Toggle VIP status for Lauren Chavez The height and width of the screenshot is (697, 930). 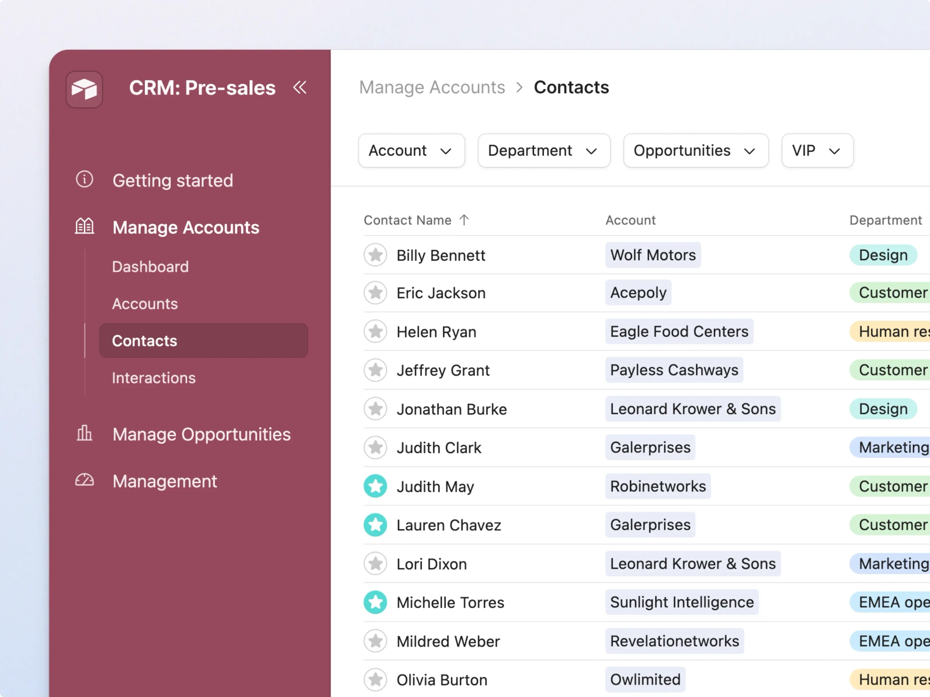[x=376, y=525]
